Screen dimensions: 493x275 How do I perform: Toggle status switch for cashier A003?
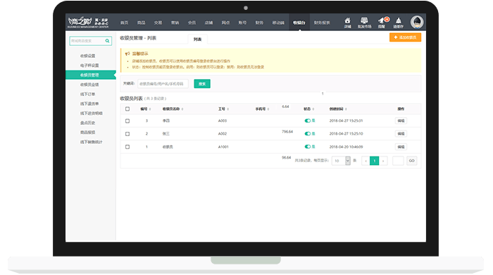(308, 121)
